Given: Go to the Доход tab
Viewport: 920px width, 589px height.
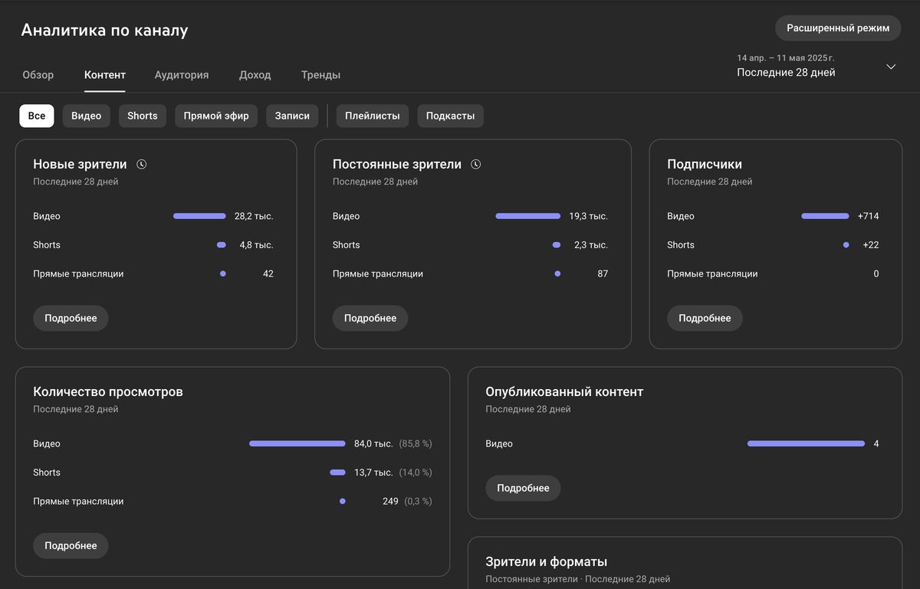Looking at the screenshot, I should click(255, 75).
